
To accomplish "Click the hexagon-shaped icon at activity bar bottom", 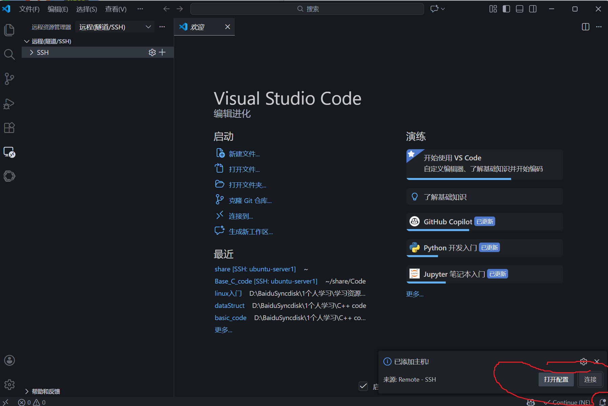I will (9, 176).
